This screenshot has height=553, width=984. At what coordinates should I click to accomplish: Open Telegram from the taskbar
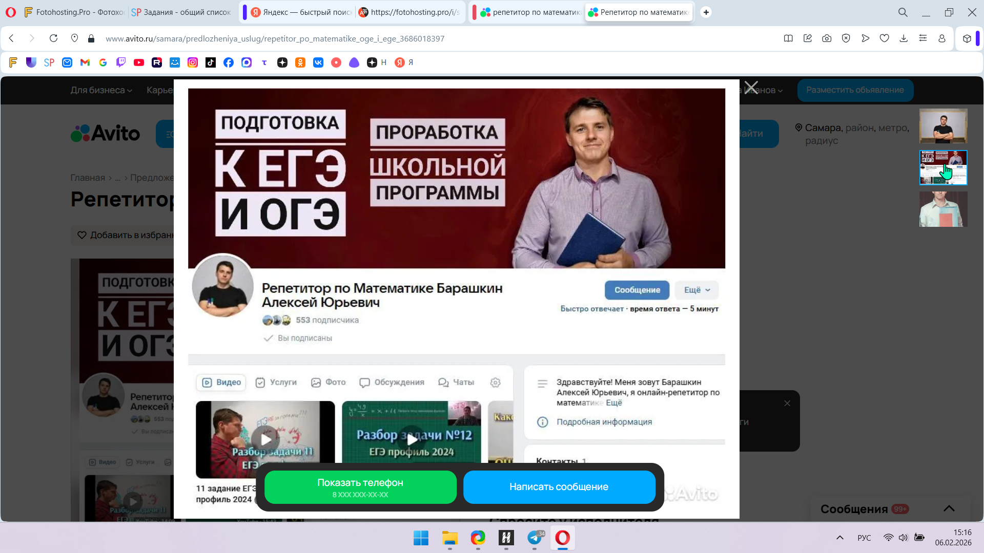pos(535,538)
